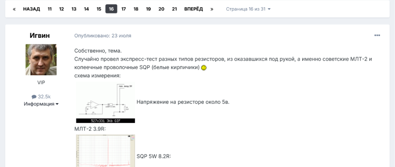Viewport: 395px width, 167px height.
Task: Click the НАЗАД previous page button
Action: (x=32, y=9)
